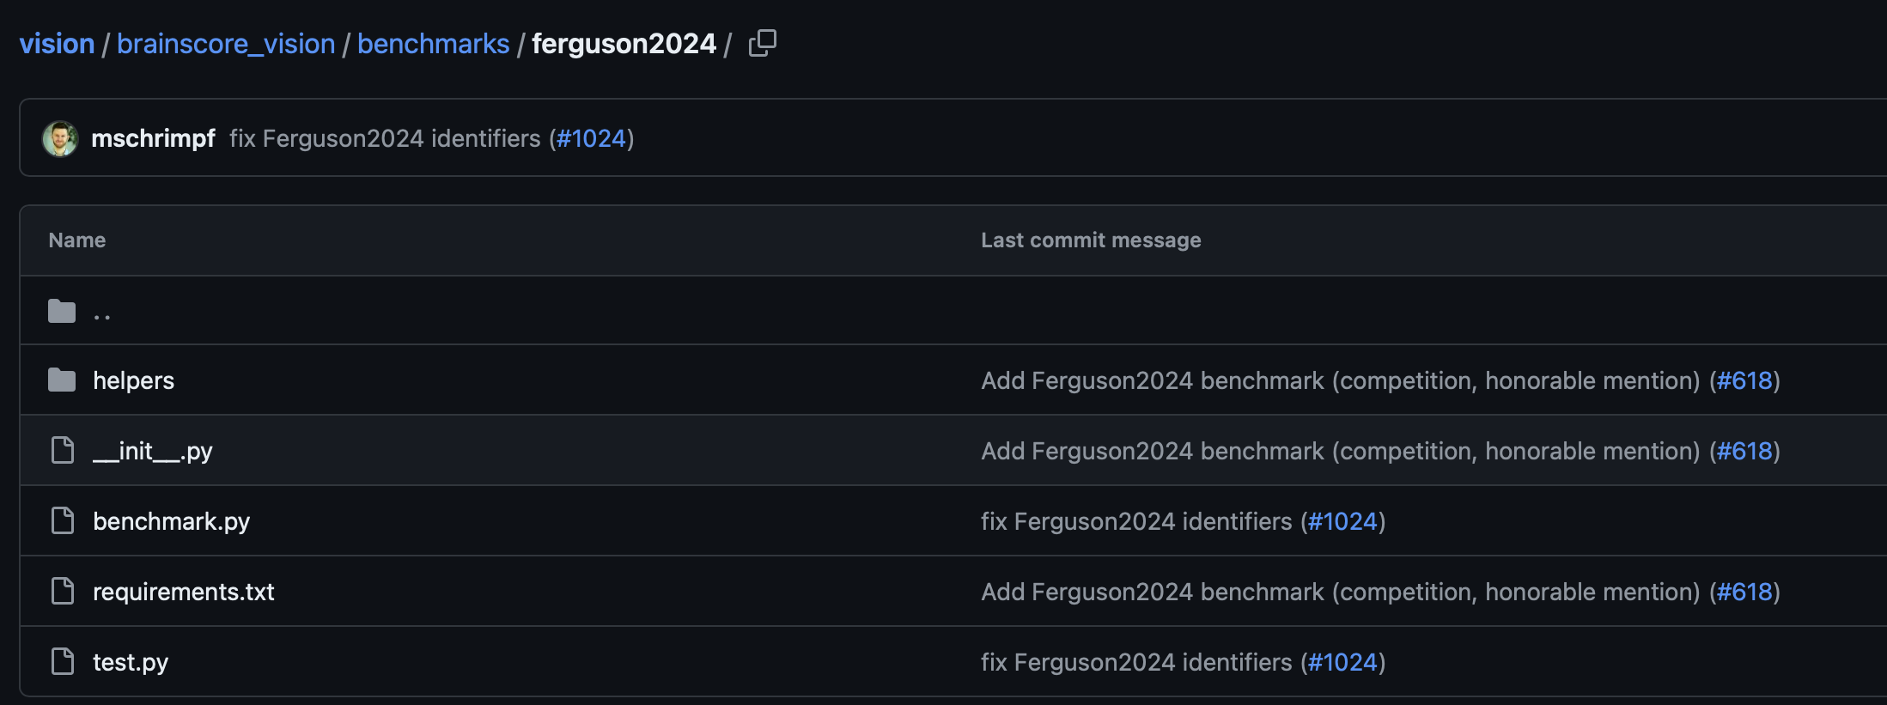Screen dimensions: 1887x705
Task: Open pull request #618 on the helpers row
Action: click(1744, 380)
